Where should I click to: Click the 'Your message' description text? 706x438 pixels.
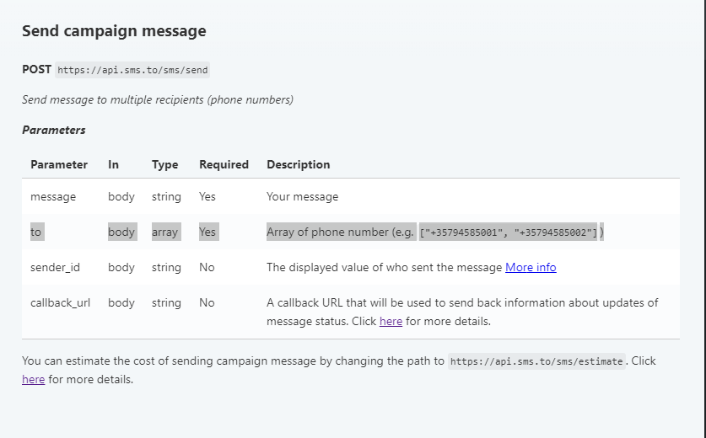[302, 196]
